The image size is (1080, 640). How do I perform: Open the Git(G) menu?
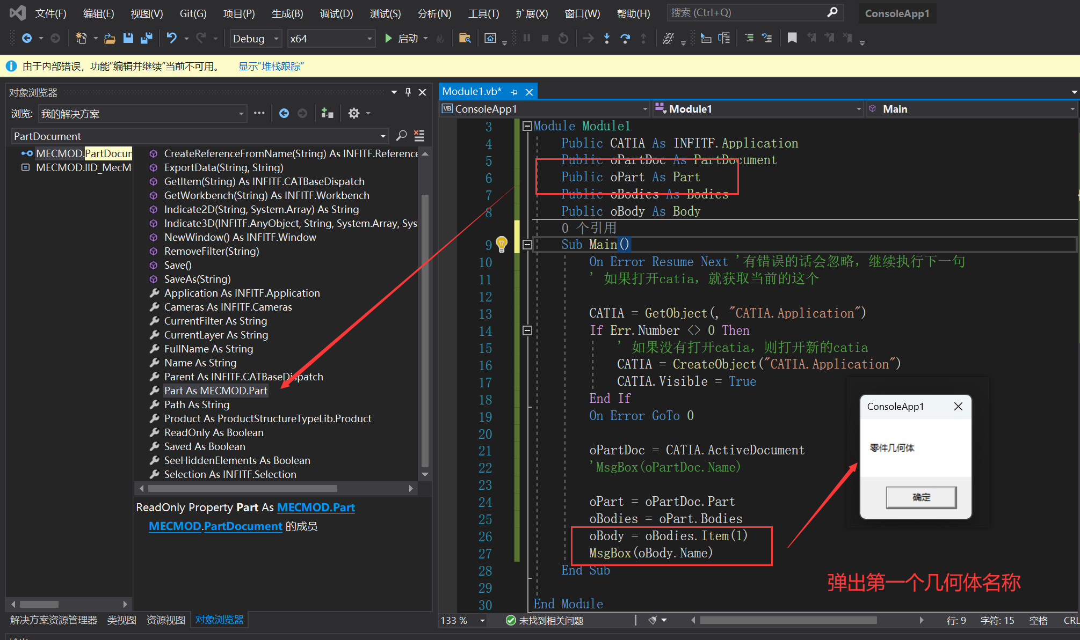(193, 13)
